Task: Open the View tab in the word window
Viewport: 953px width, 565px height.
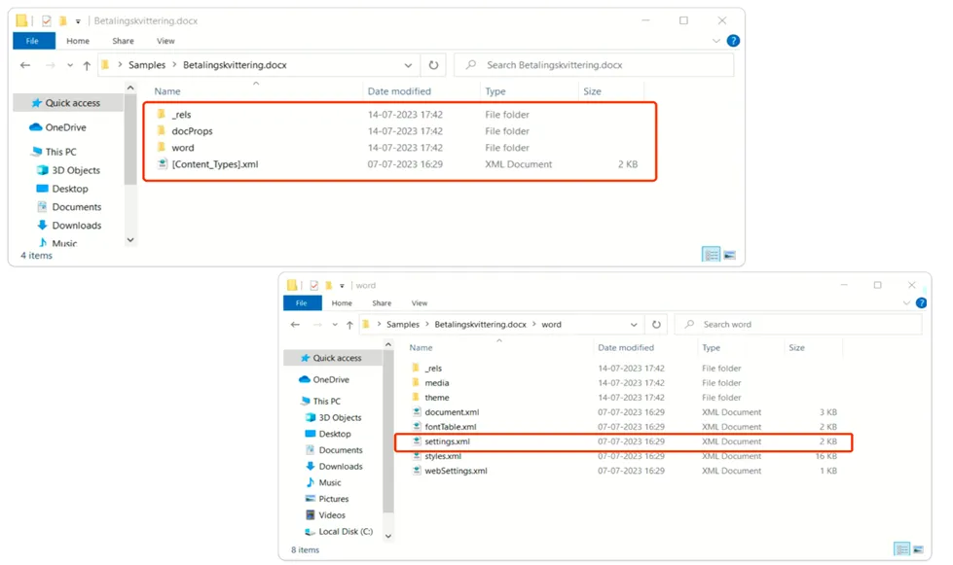Action: 420,302
